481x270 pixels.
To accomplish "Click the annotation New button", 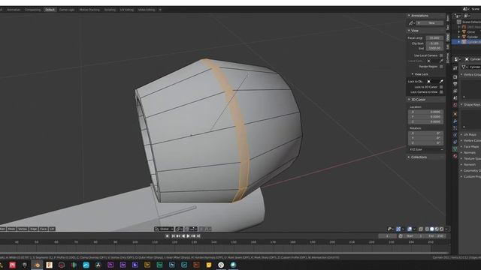I will (429, 23).
